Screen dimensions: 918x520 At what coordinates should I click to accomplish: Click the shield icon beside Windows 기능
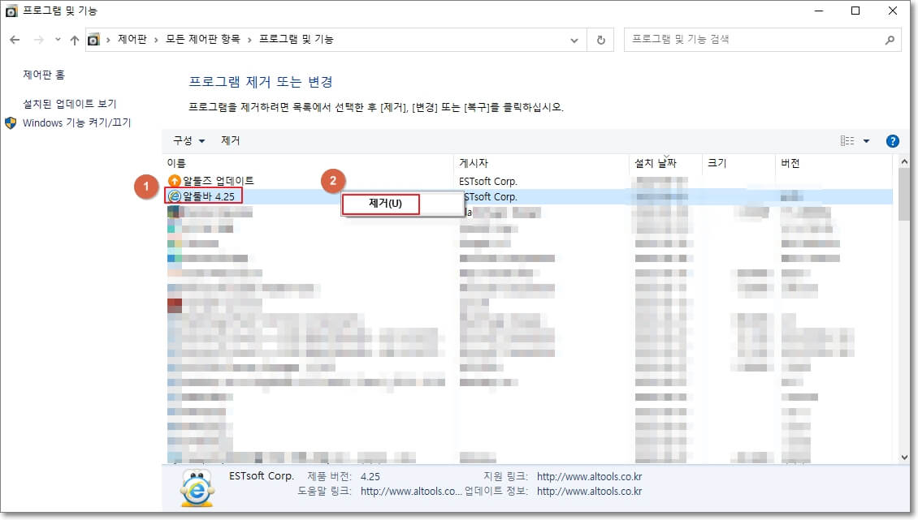(x=11, y=122)
